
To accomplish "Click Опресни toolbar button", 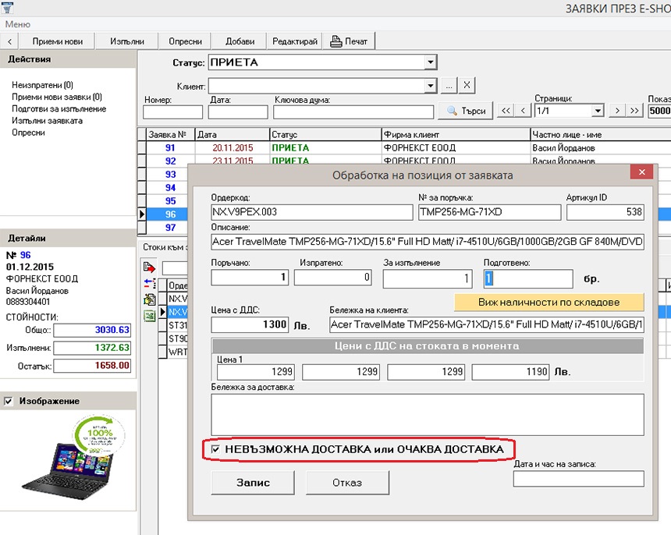I will pos(185,41).
